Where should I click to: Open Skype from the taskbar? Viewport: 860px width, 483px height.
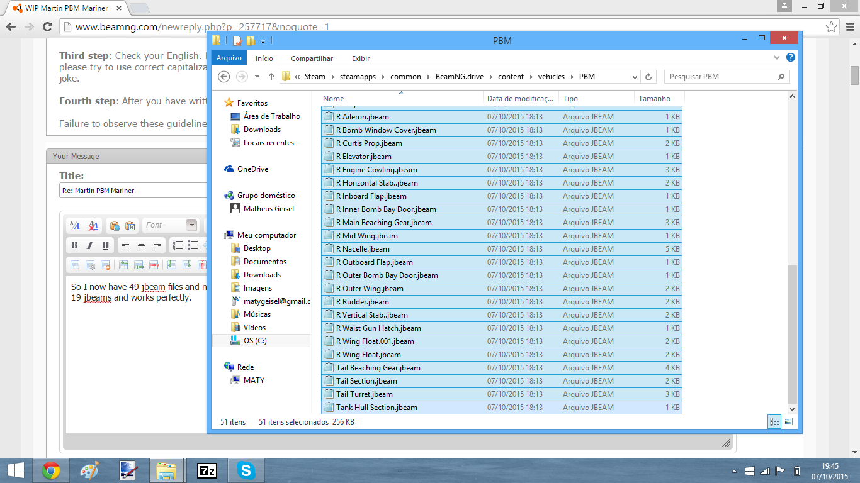click(x=246, y=470)
